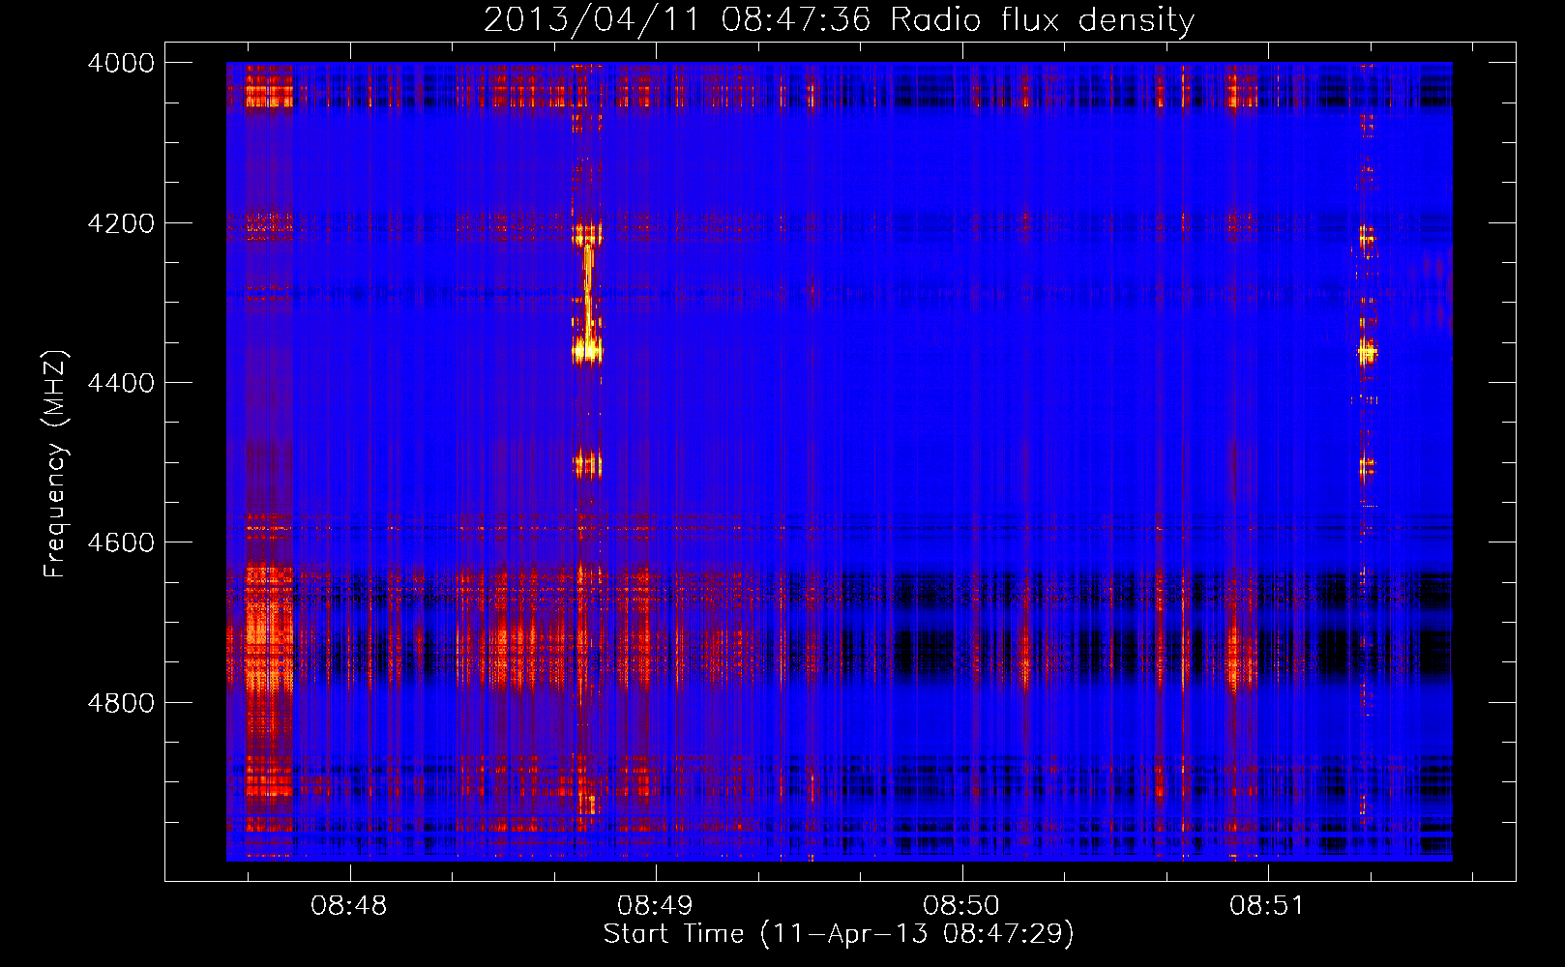This screenshot has width=1565, height=967.
Task: Click the 'Frequency (MHZ)' axis label
Action: pyautogui.click(x=55, y=465)
